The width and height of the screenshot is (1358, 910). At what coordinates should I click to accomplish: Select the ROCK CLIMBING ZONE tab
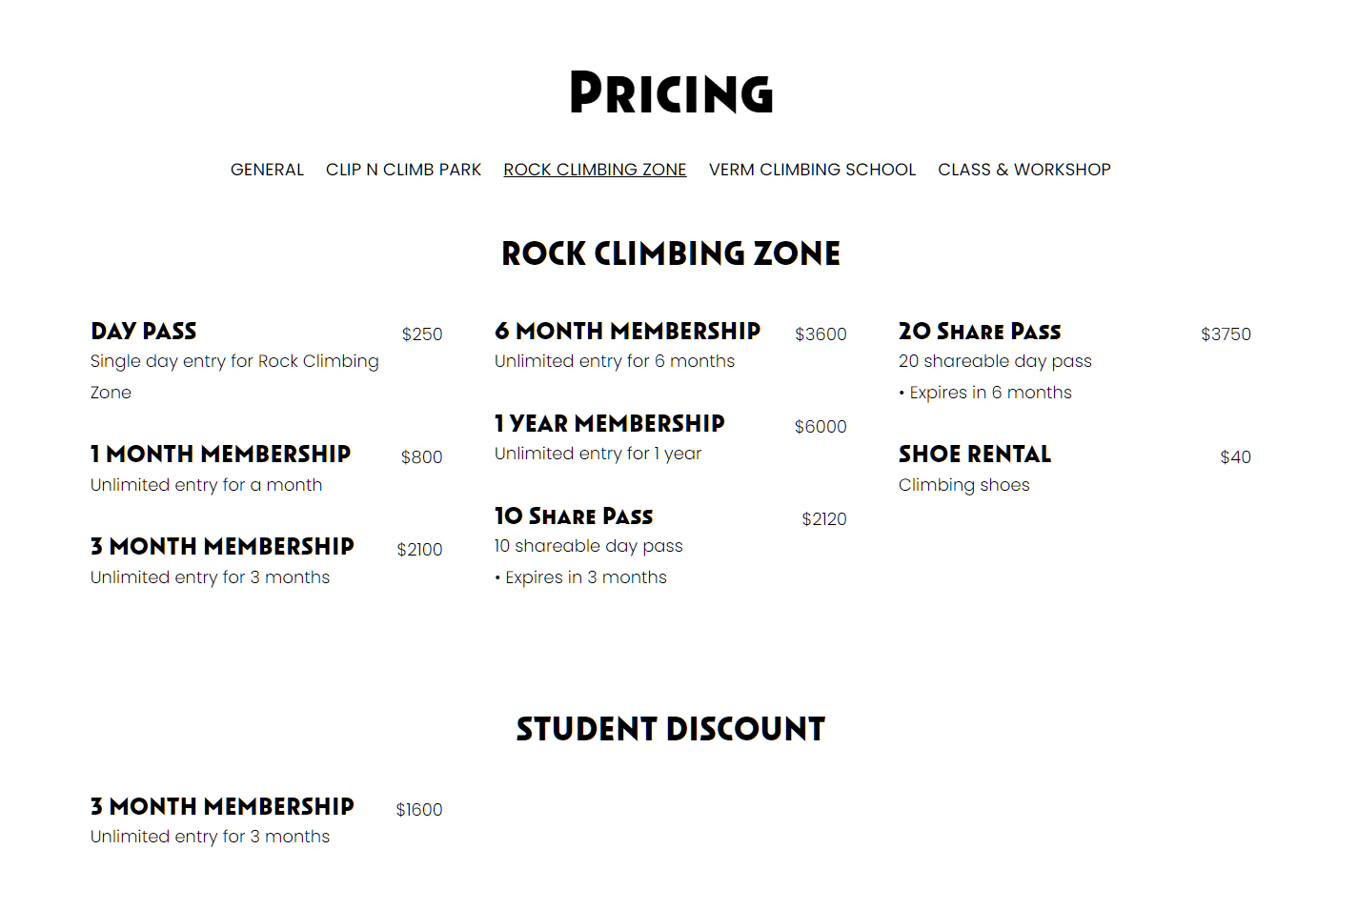(x=595, y=170)
